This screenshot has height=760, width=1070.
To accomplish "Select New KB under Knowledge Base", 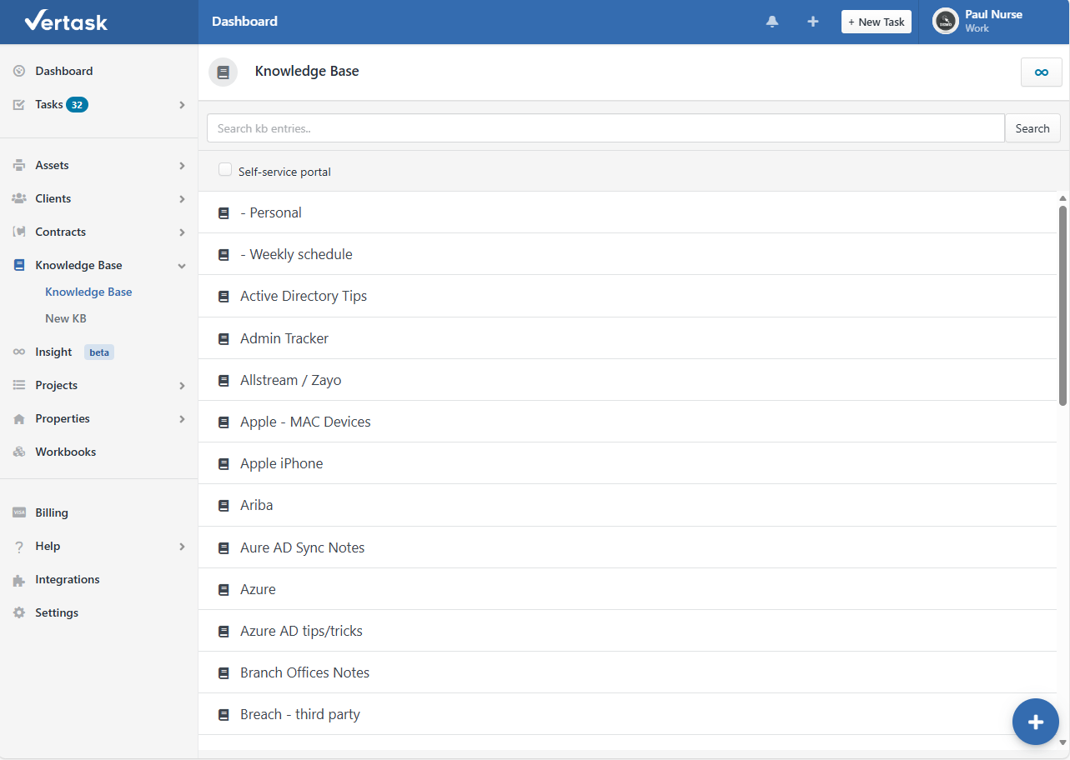I will coord(65,318).
